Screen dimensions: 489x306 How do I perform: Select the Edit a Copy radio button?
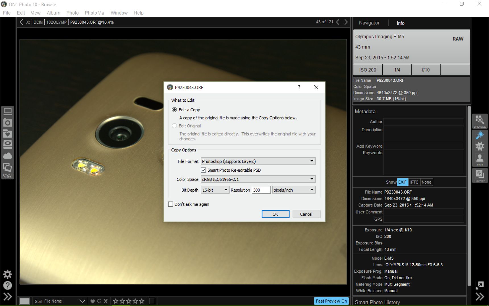(x=174, y=110)
